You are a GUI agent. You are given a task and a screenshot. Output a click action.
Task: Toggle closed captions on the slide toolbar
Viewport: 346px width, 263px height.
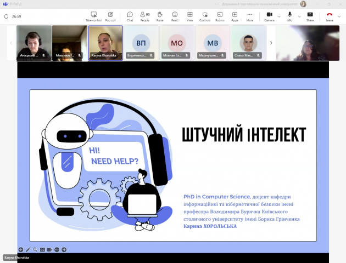pos(42,249)
